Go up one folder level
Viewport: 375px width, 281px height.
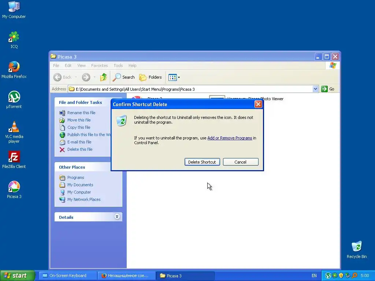103,77
